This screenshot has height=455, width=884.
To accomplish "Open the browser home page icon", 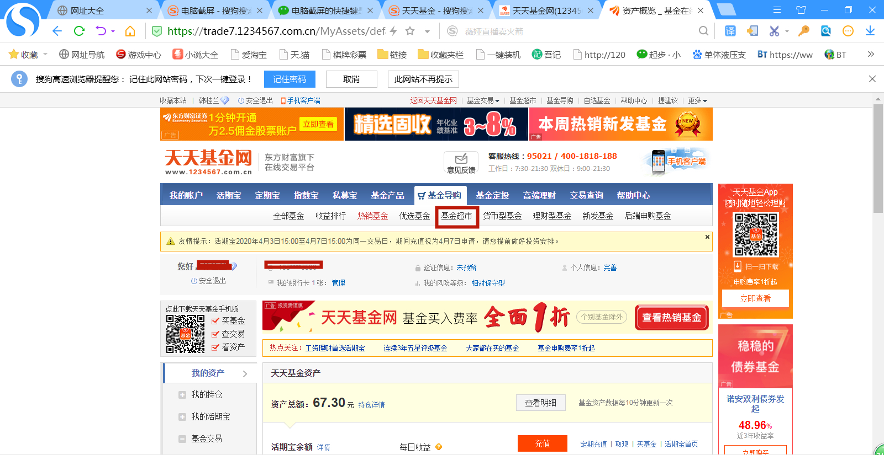I will pyautogui.click(x=130, y=31).
